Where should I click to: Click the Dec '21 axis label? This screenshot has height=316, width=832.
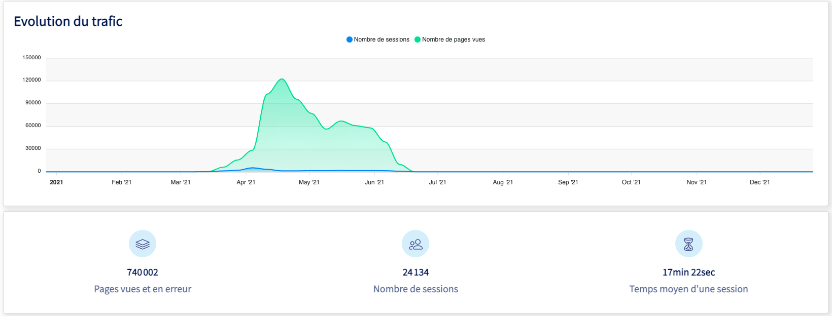pos(759,182)
